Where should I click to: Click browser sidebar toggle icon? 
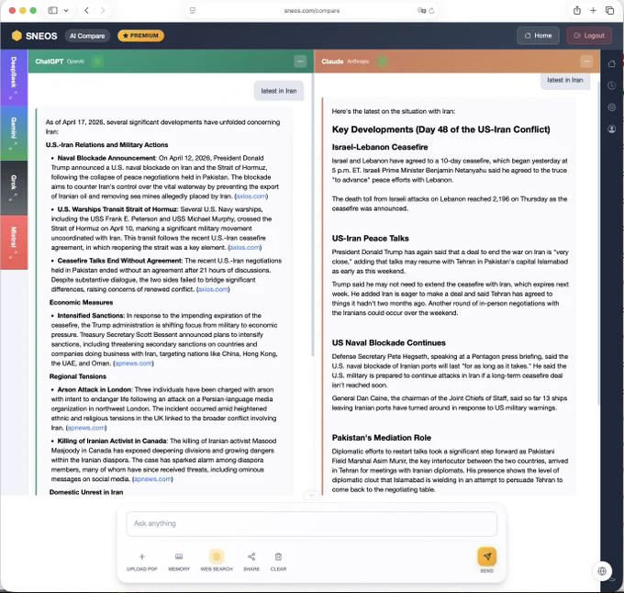click(x=52, y=10)
